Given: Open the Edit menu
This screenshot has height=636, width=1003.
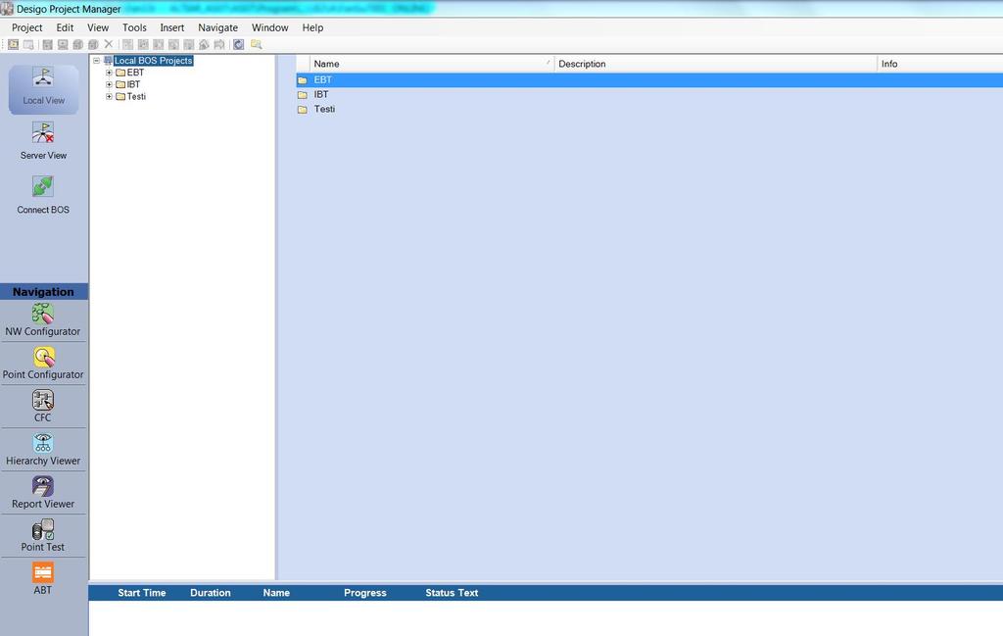Looking at the screenshot, I should (x=65, y=27).
